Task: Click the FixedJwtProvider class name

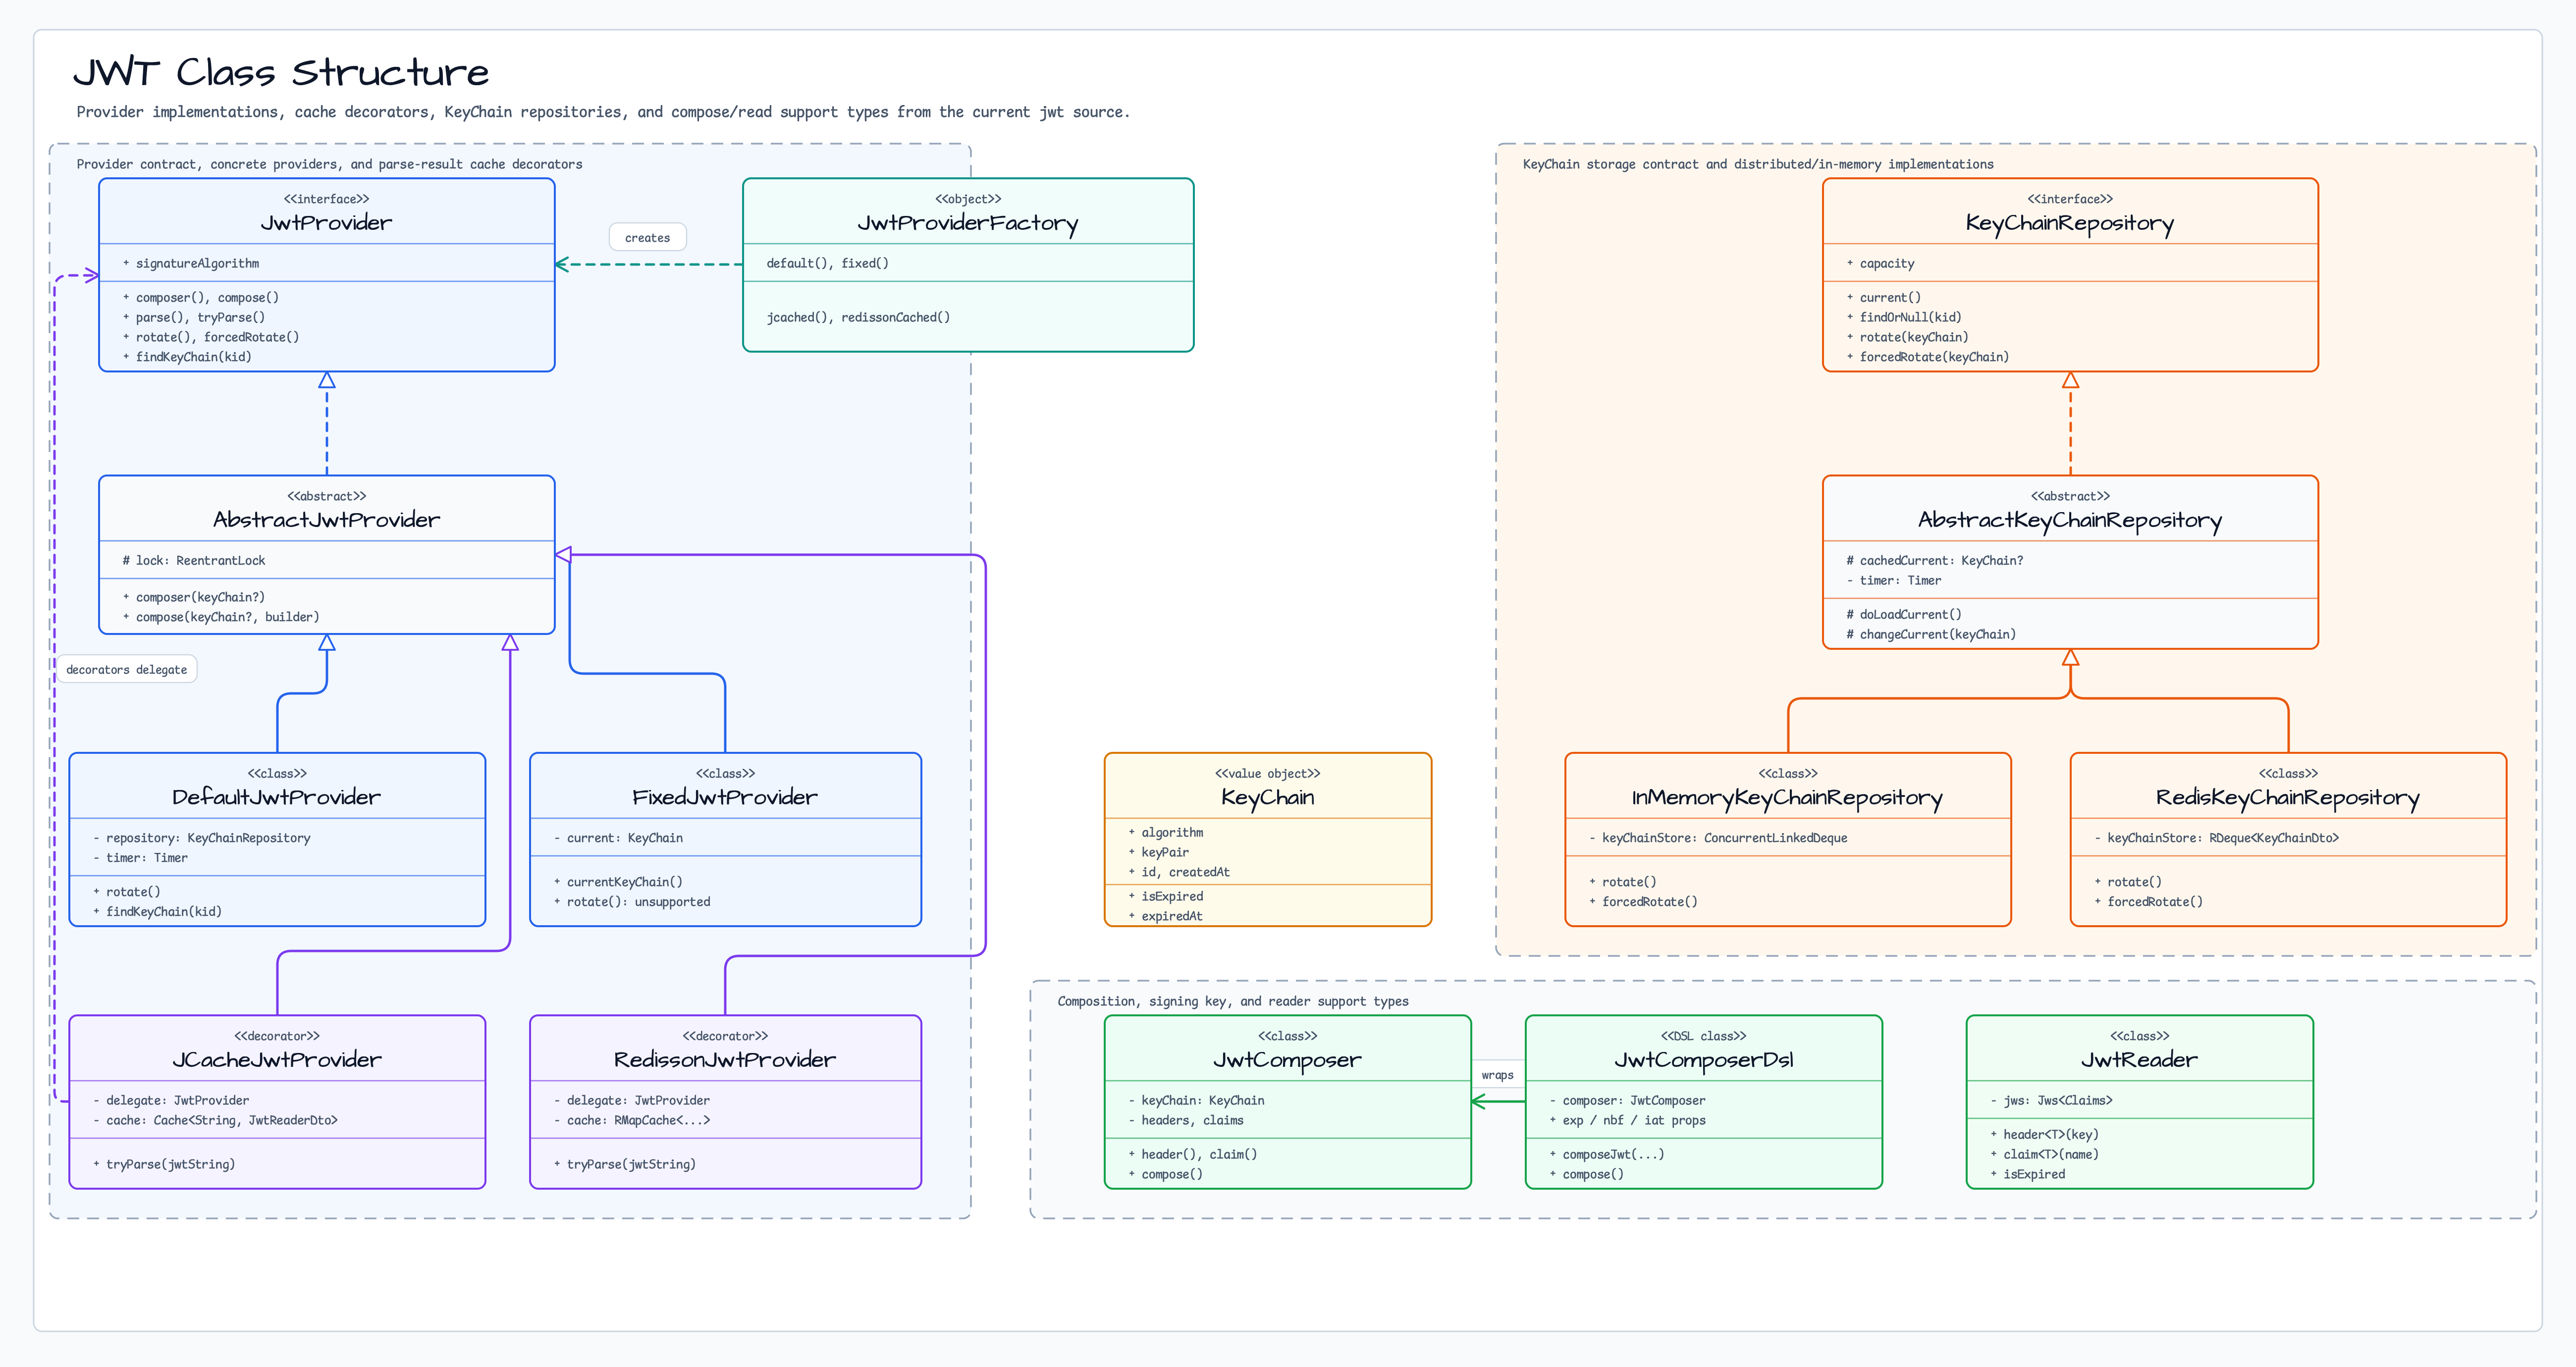Action: tap(725, 797)
